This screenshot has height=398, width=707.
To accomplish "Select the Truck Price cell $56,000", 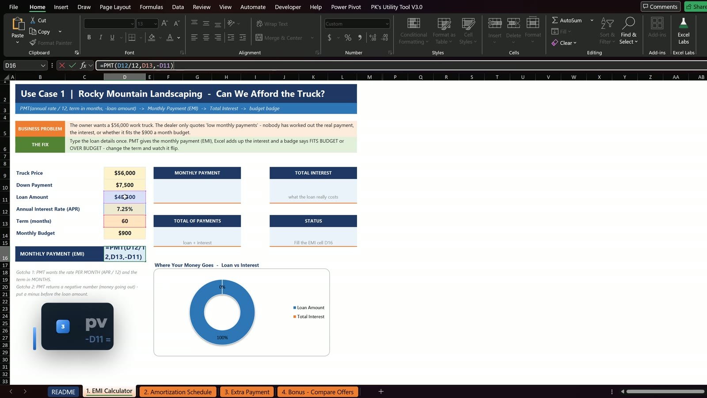I will click(125, 173).
